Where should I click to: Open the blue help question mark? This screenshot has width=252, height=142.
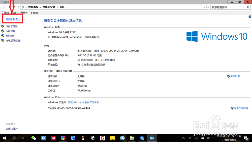pos(250,17)
